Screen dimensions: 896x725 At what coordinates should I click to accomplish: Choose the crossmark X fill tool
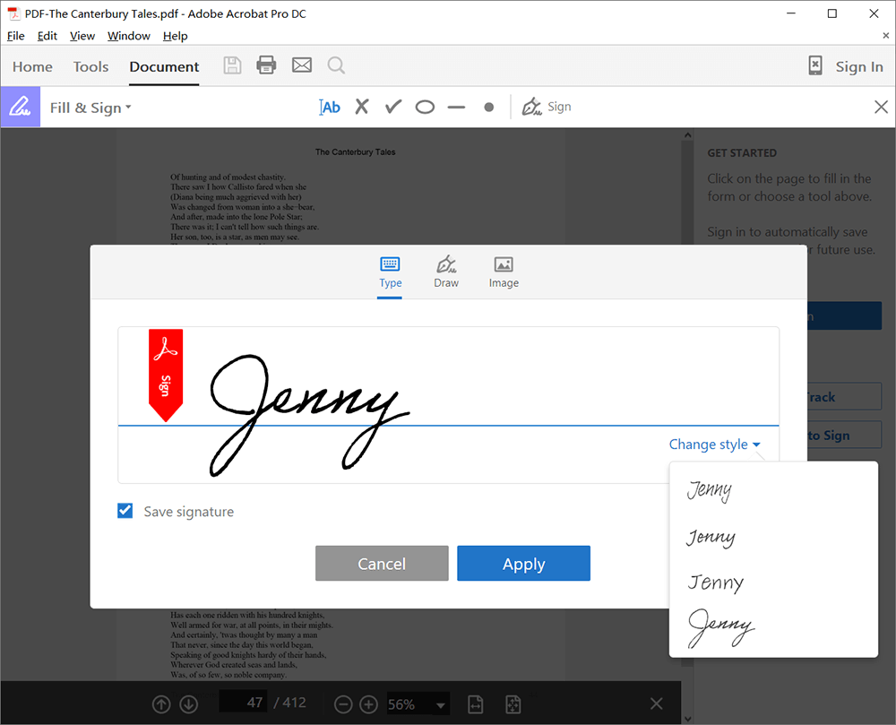(x=361, y=107)
